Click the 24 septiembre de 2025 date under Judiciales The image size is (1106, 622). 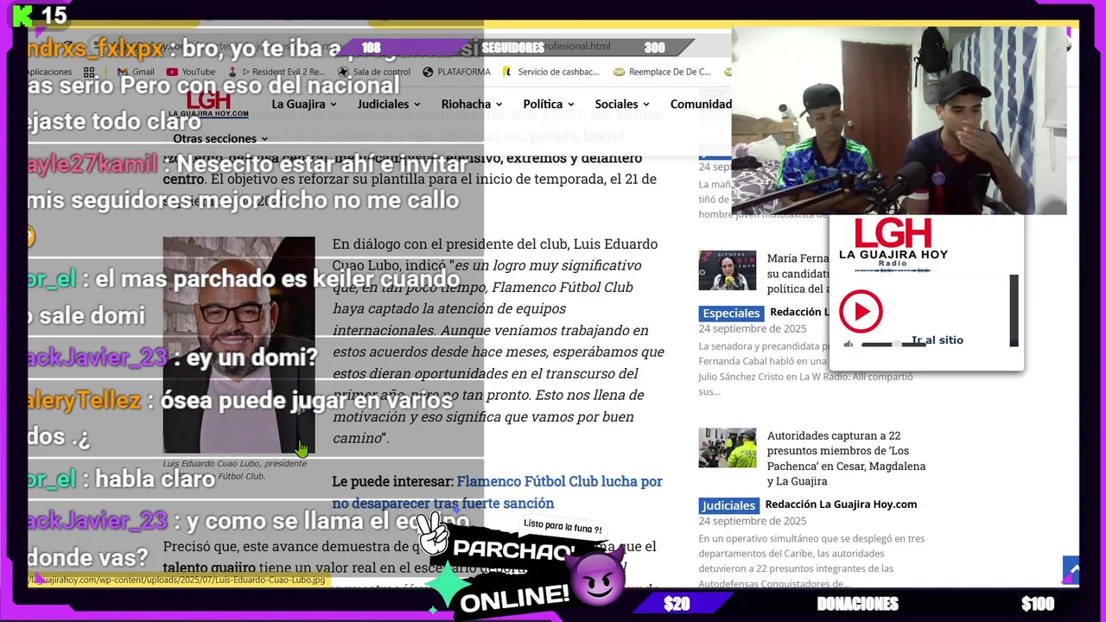coord(753,521)
